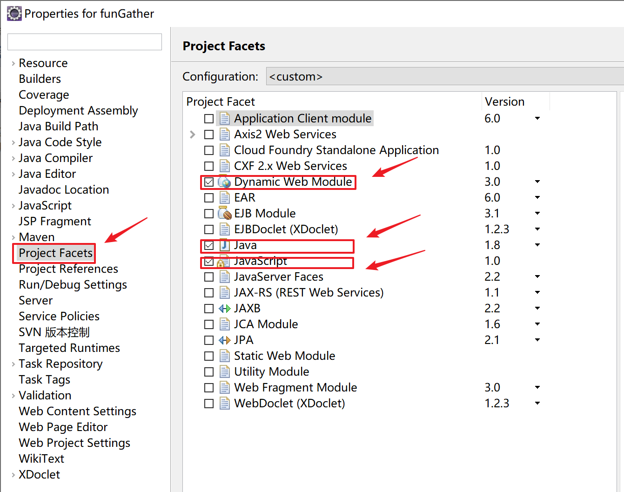Open the WikiText properties page

point(41,459)
